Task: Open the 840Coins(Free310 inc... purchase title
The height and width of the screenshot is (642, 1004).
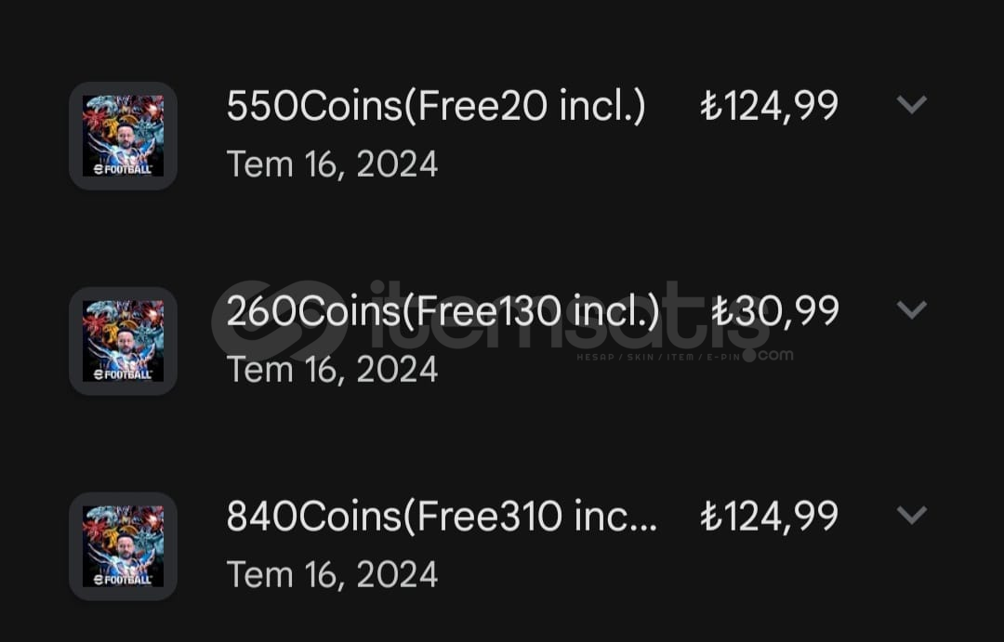Action: point(442,517)
